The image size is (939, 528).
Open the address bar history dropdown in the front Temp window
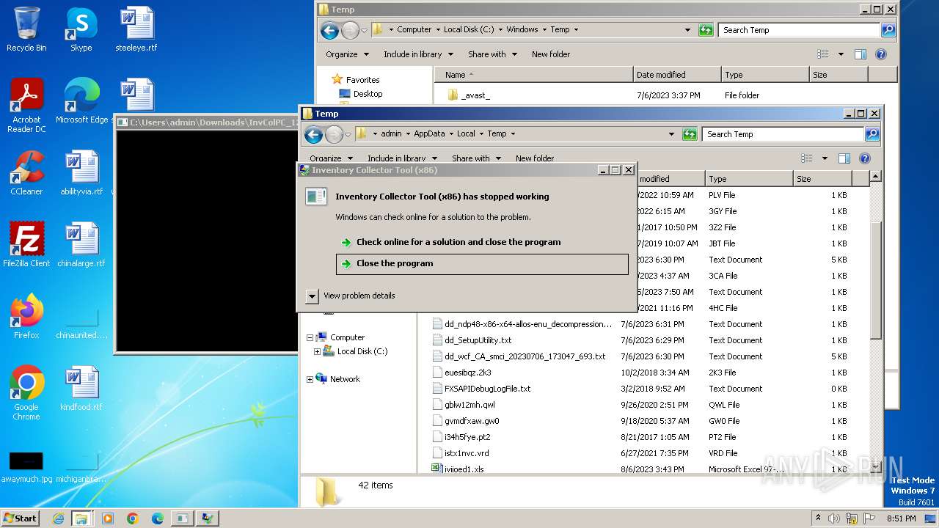point(671,134)
